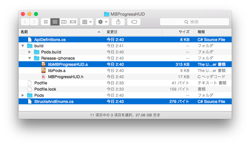Click the libMBProgressHUD.a archive icon

(44, 64)
